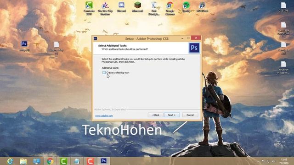Select the text file beside the Photoshop setup file
Image resolution: width=294 pixels, height=165 pixels.
(57, 48)
